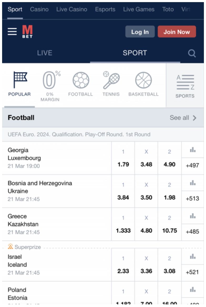The height and width of the screenshot is (307, 206).
Task: Select the Popular flag icon
Action: (x=19, y=80)
